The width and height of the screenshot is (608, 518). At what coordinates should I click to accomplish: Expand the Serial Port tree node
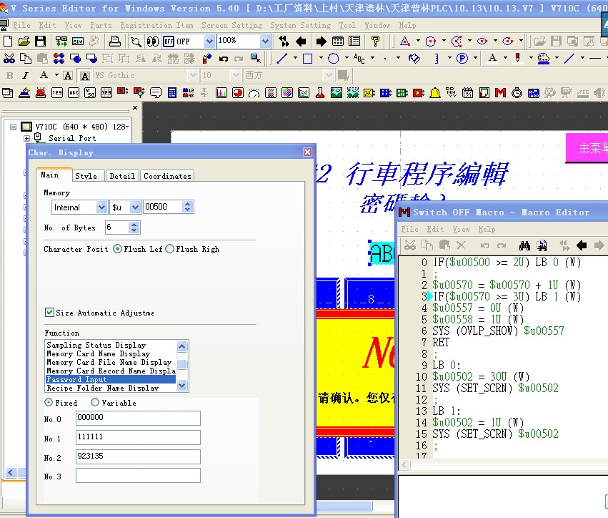click(27, 138)
